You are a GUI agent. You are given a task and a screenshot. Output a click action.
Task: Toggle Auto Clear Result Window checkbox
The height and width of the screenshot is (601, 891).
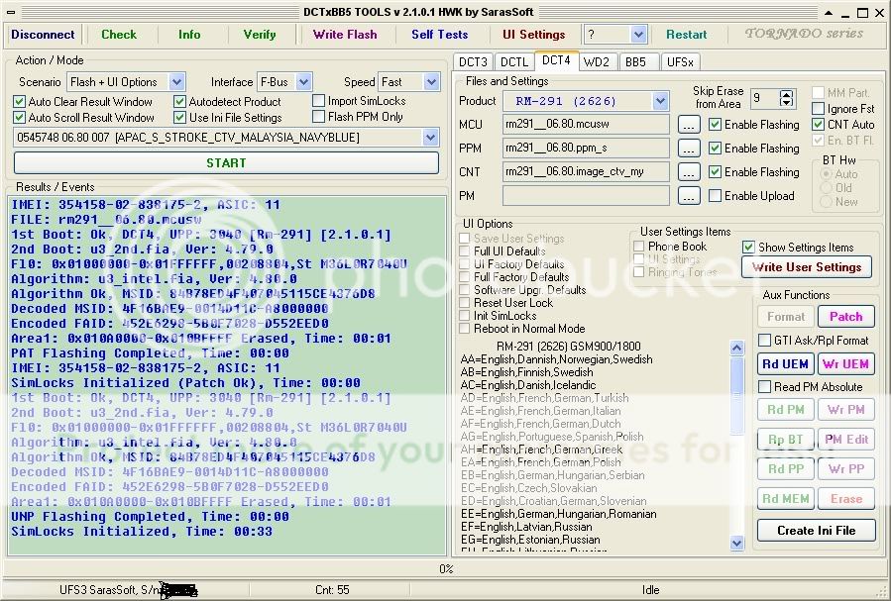(x=19, y=102)
